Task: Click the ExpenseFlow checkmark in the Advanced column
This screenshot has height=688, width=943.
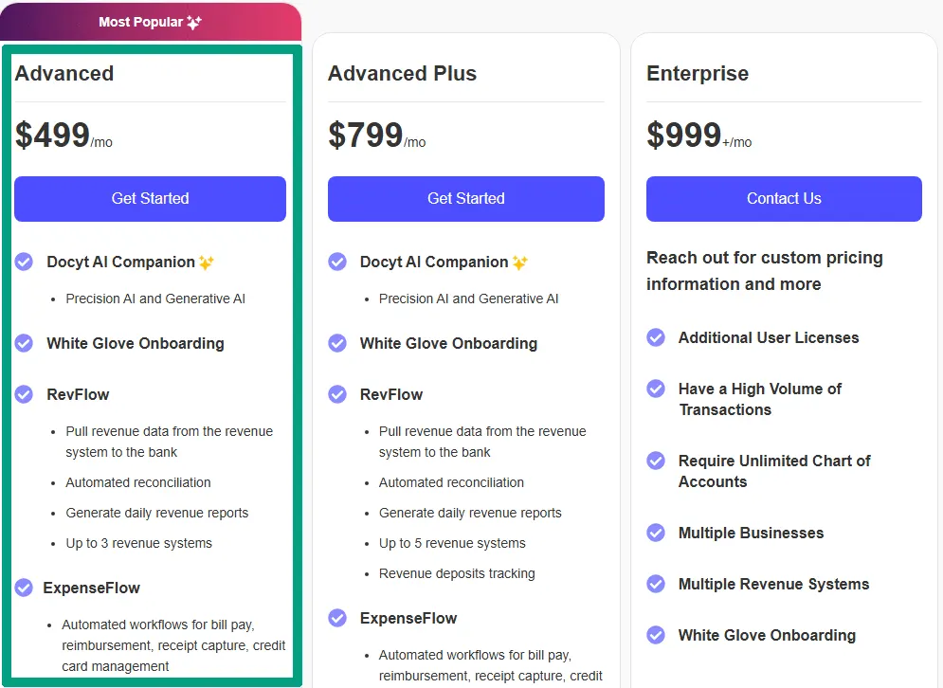Action: pos(23,588)
